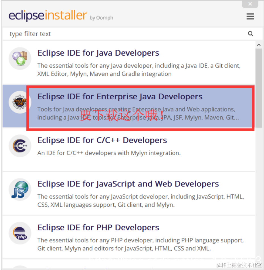Image resolution: width=264 pixels, height=270 pixels.
Task: Click the PHP package icon
Action: (20, 233)
